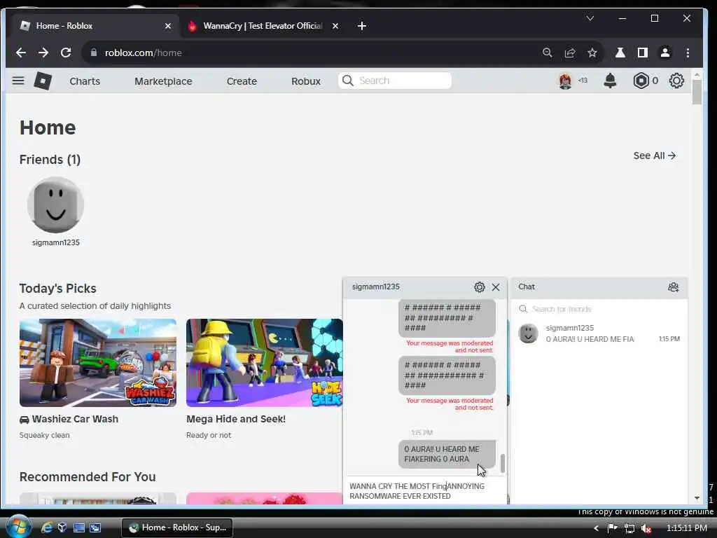Switch to the Home - Roblox tab
717x538 pixels.
pyautogui.click(x=94, y=26)
